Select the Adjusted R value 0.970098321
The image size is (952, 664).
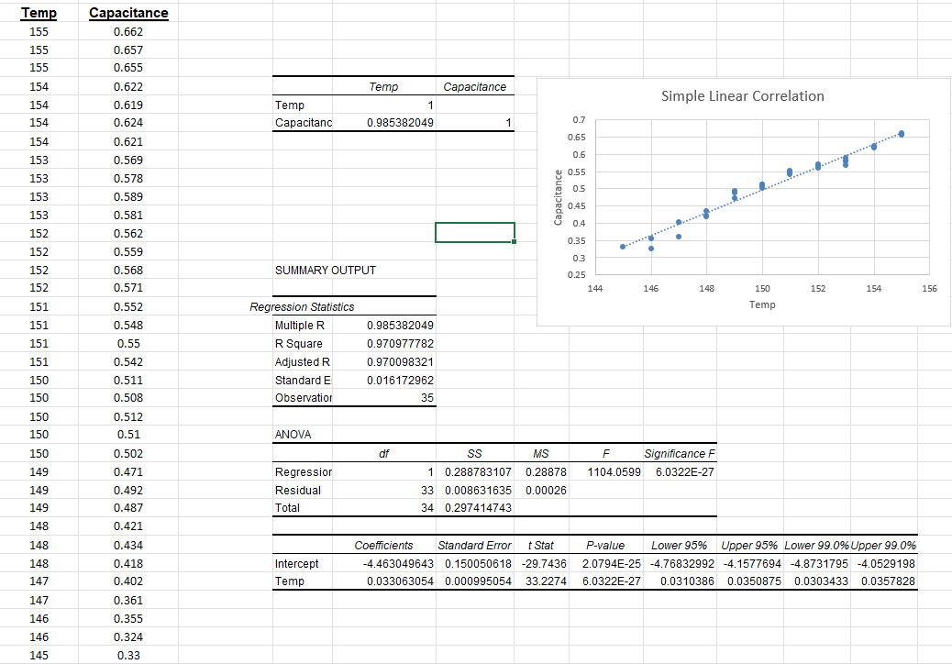coord(400,361)
